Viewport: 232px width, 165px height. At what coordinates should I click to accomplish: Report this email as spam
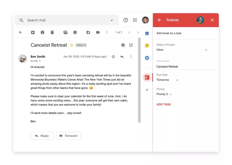[x=42, y=32]
